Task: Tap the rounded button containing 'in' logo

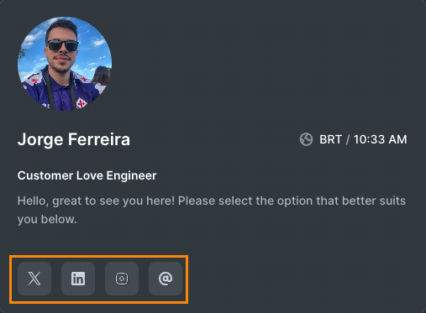Action: click(x=78, y=279)
